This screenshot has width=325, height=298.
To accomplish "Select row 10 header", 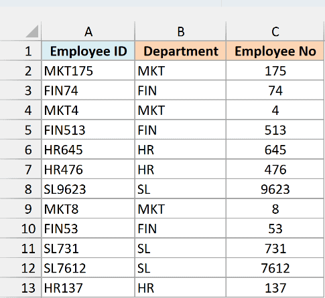I will coord(21,229).
